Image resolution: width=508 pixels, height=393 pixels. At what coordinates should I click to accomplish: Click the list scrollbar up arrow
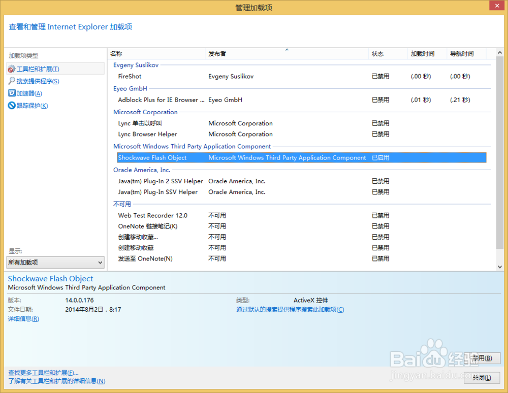(x=499, y=52)
